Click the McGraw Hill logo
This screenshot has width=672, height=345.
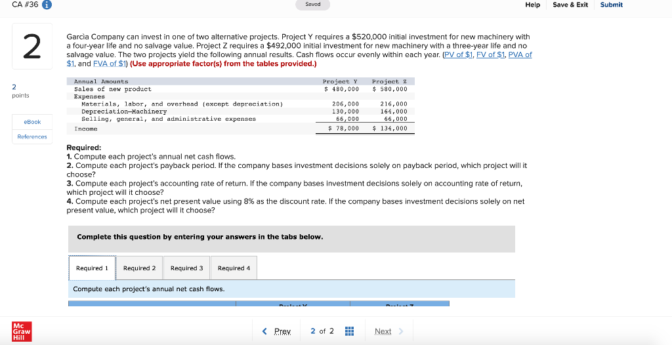click(22, 332)
